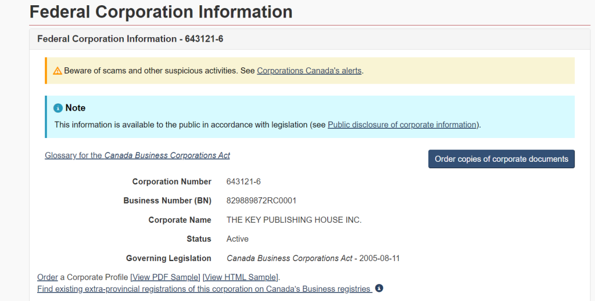This screenshot has height=301, width=595.
Task: Click the info icon beside Business registries link
Action: pyautogui.click(x=379, y=288)
